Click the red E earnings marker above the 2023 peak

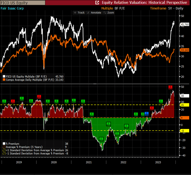coord(170,87)
